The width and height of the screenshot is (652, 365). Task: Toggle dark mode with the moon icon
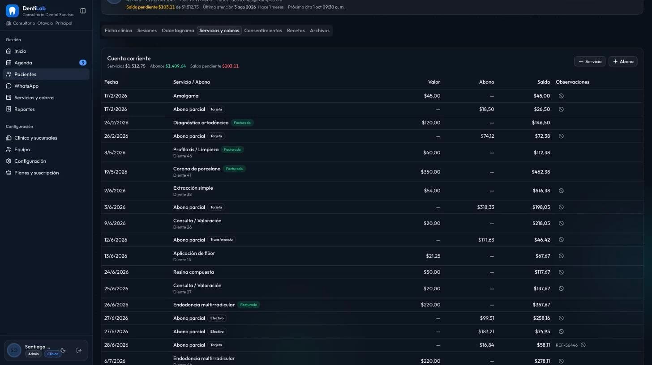(63, 350)
